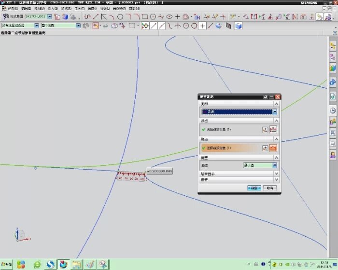This screenshot has width=338, height=270.
Task: Click the end-point Point Dialog icon
Action: click(265, 148)
